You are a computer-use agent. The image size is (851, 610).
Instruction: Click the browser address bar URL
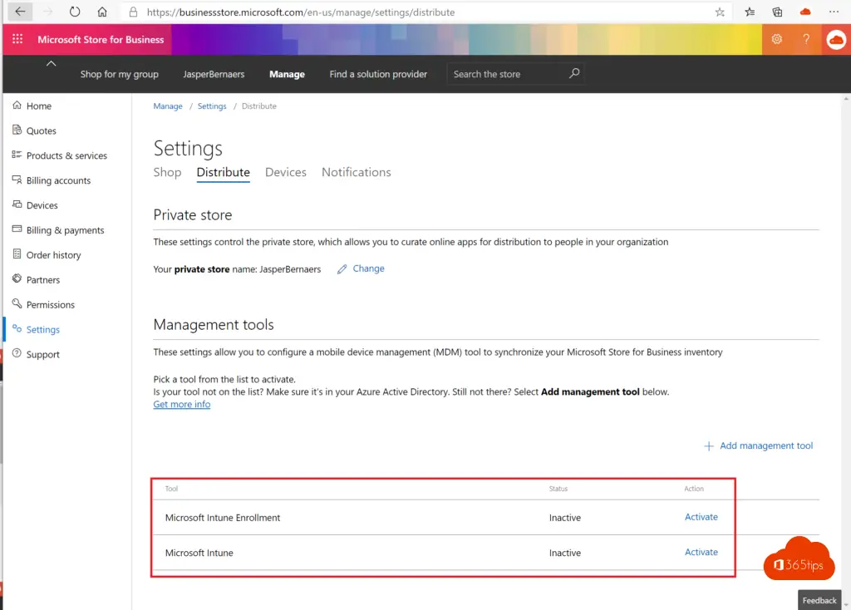coord(301,12)
